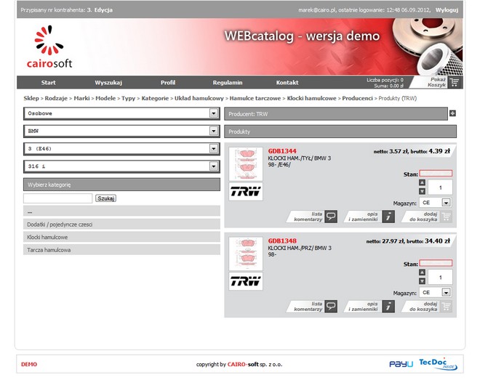The image size is (480, 388).
Task: Click the Wyloguj logout link
Action: point(447,10)
